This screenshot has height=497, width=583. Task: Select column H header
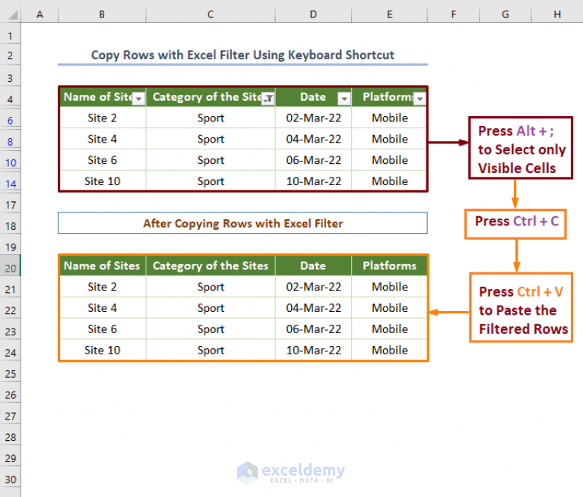click(557, 14)
